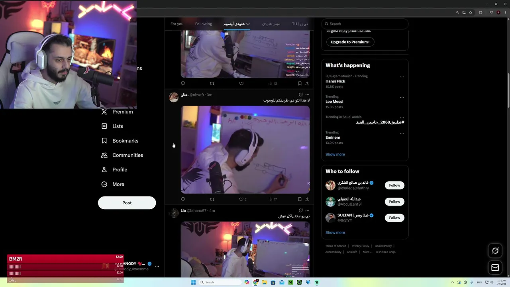Like حنان's post with 2 likes
The height and width of the screenshot is (287, 510).
click(x=243, y=199)
